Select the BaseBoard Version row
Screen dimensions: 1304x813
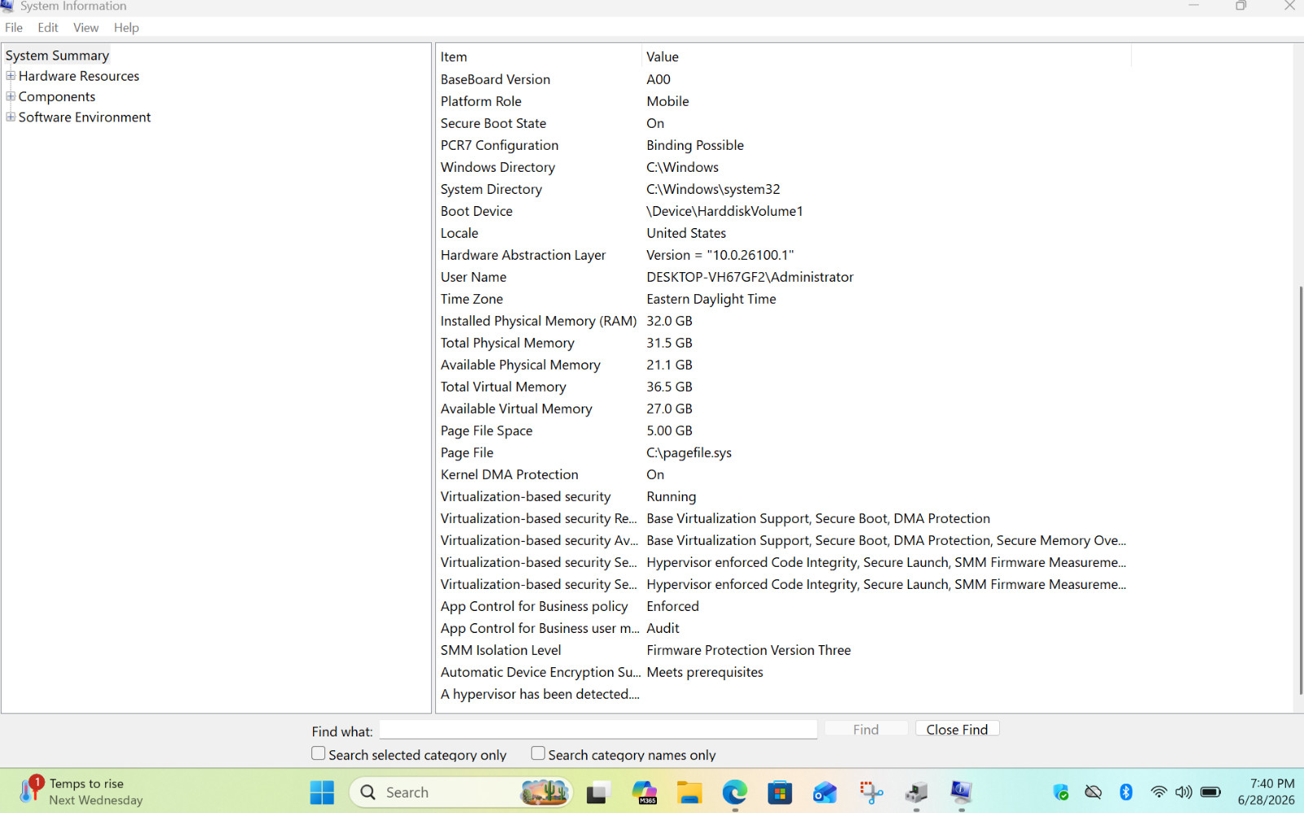(x=783, y=79)
